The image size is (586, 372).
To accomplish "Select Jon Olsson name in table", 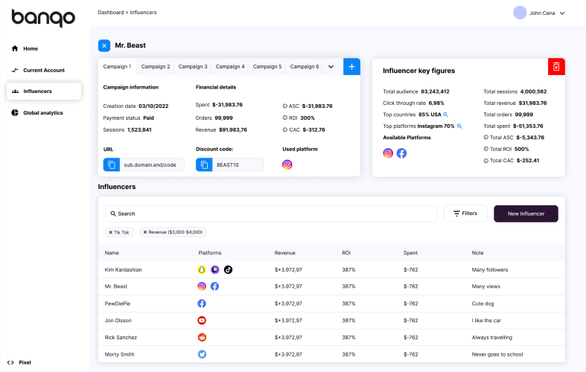I will coord(118,321).
